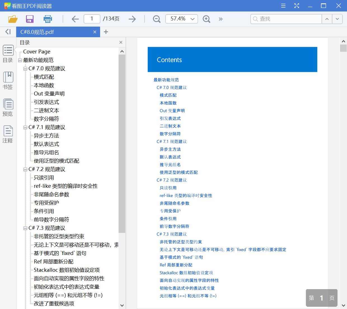This screenshot has height=309, width=347.
Task: Click the page number input field
Action: (x=92, y=19)
